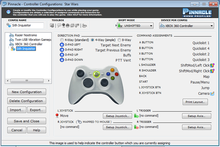220x147 pixels.
Task: Click Save and Close
Action: coord(27,121)
